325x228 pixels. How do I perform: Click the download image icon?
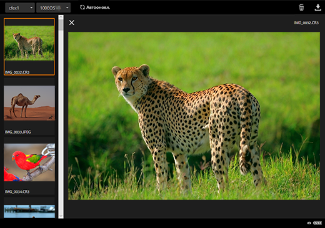pos(317,7)
